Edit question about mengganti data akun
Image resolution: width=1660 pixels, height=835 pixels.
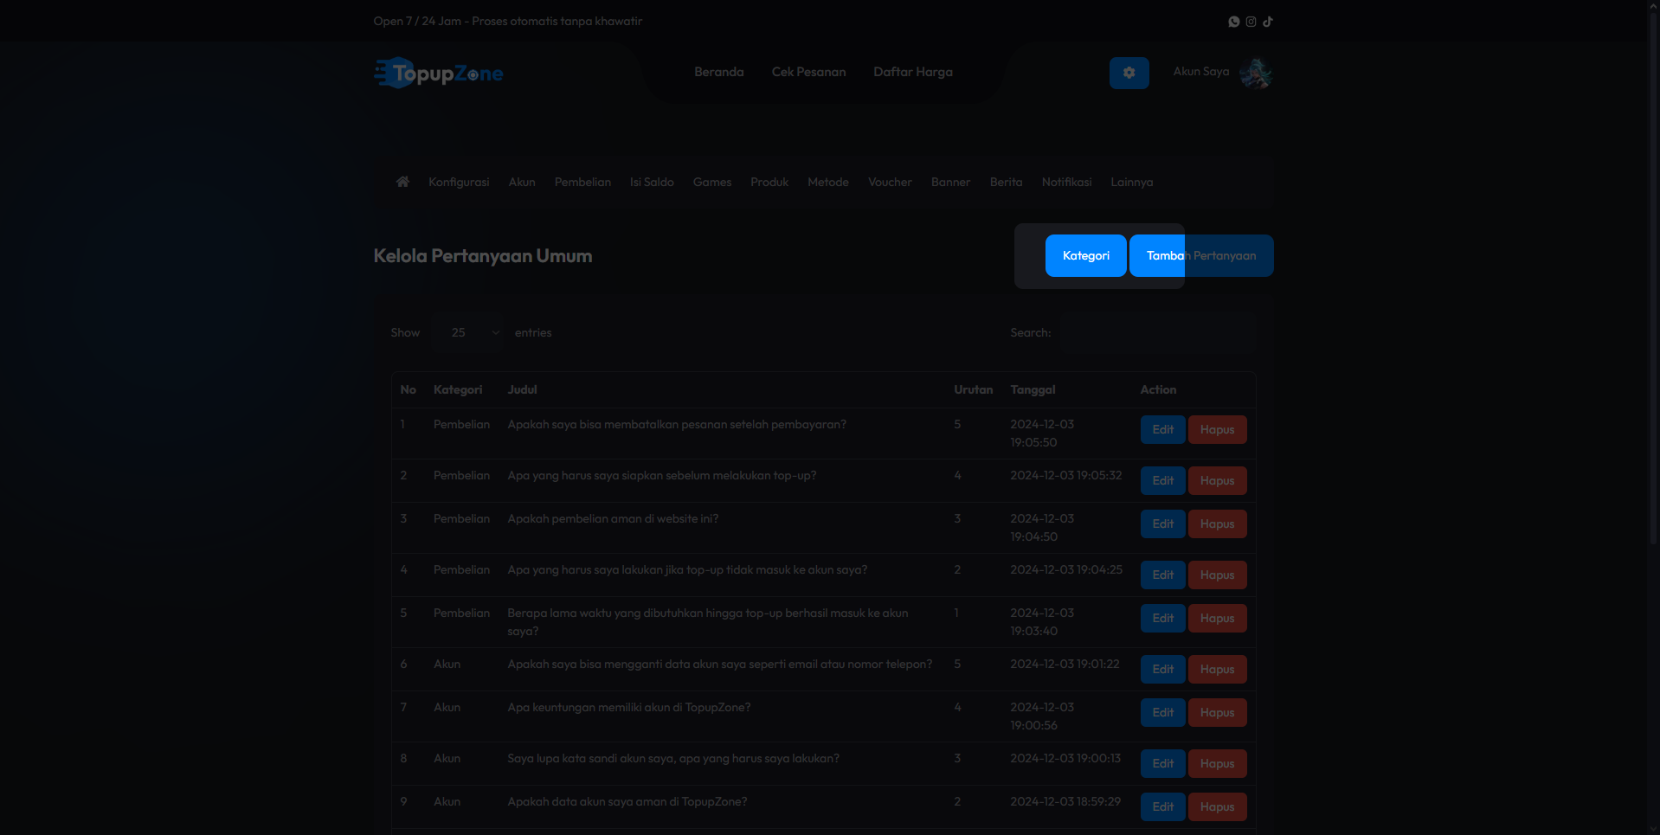click(x=1162, y=670)
